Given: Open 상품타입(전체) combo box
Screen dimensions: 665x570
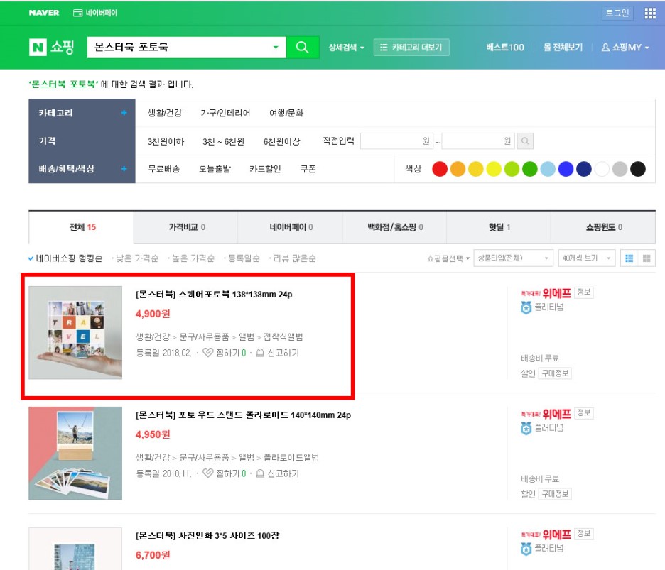Looking at the screenshot, I should [513, 258].
